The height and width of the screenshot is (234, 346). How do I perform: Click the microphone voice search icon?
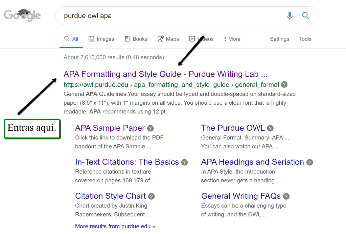pyautogui.click(x=290, y=16)
